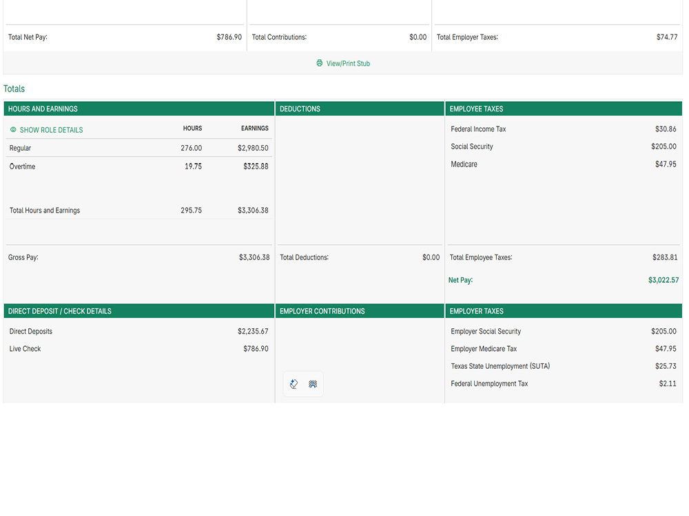Click the Medicare label under Employee Taxes
This screenshot has width=689, height=516.
(464, 164)
